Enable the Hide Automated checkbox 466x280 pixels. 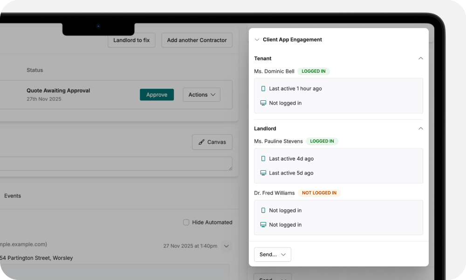(x=186, y=222)
